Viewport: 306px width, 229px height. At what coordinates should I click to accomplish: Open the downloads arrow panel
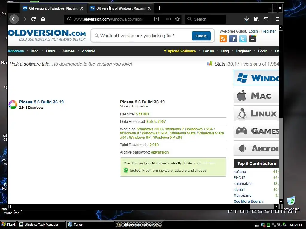(247, 19)
